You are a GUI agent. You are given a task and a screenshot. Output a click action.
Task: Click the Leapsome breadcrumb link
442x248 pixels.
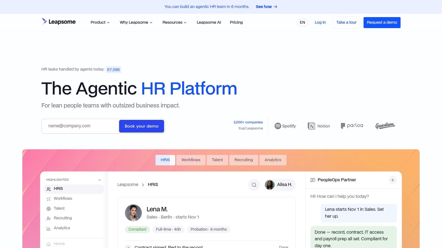[x=128, y=185]
